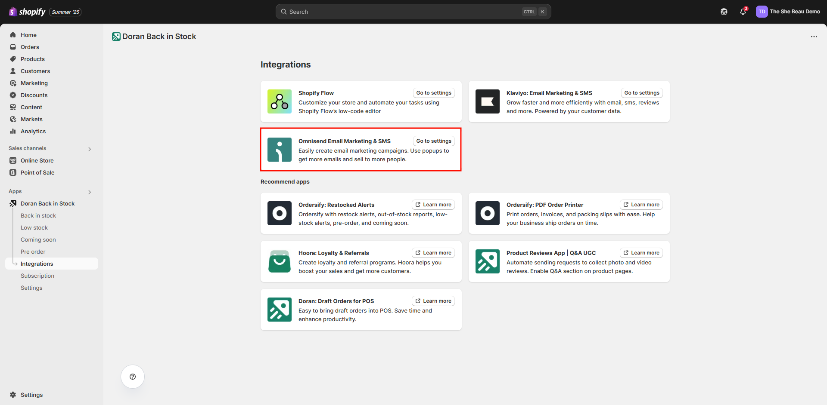Click the Hoora shopping bag logo
This screenshot has width=827, height=405.
(x=280, y=261)
